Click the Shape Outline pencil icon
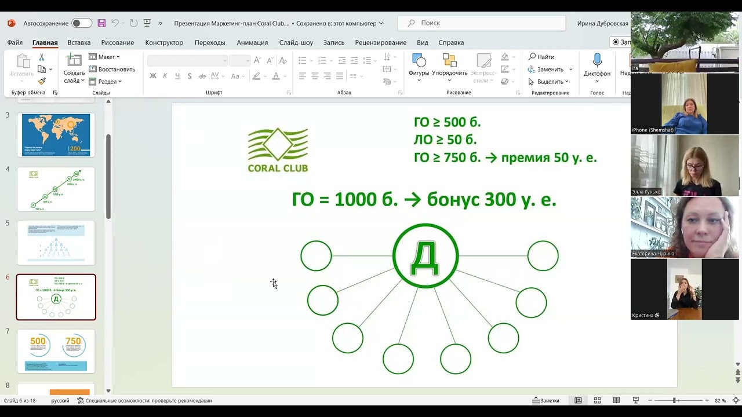Viewport: 742px width, 417px height. click(x=504, y=69)
